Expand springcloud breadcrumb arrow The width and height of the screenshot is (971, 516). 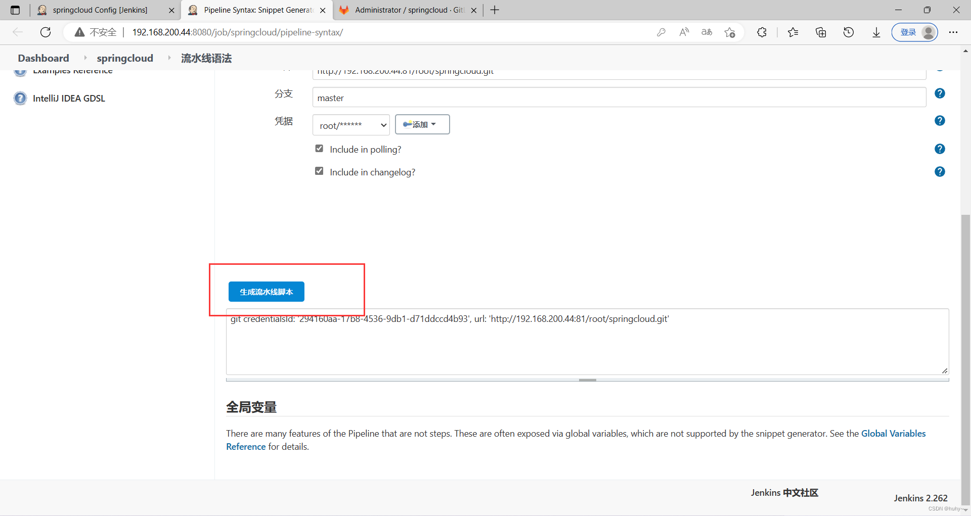169,58
